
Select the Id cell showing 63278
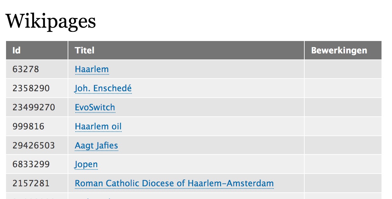(x=26, y=69)
